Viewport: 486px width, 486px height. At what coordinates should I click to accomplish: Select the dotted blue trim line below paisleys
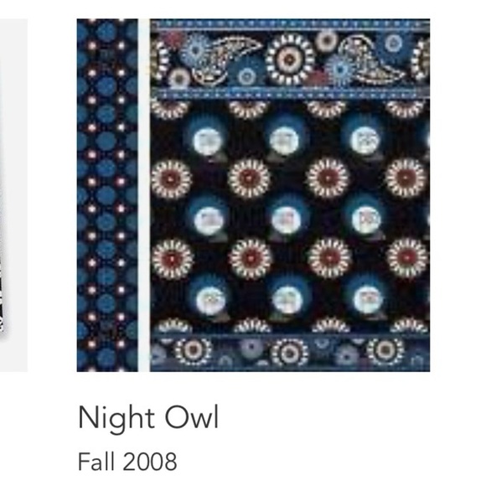290,92
